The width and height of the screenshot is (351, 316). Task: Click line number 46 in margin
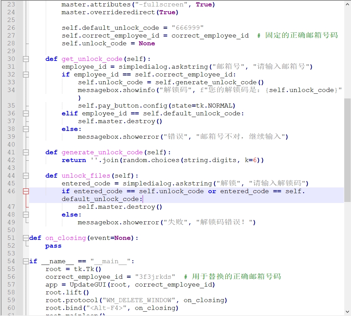coord(11,191)
